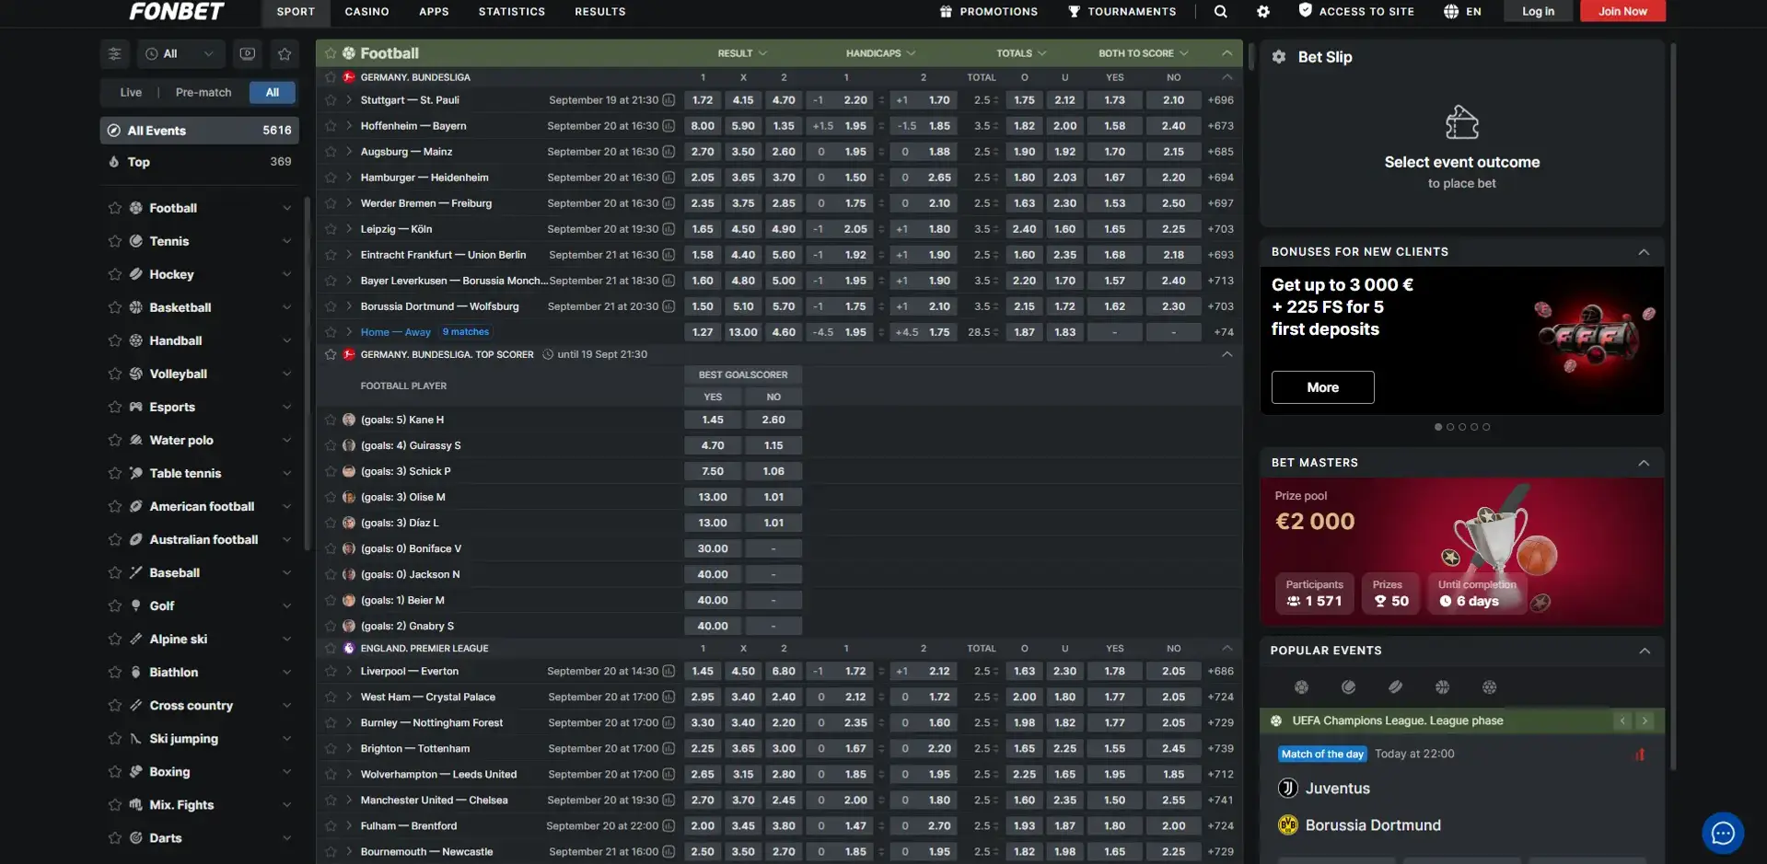Open the TOURNAMENTS link
Viewport: 1767px width, 864px height.
(x=1122, y=11)
